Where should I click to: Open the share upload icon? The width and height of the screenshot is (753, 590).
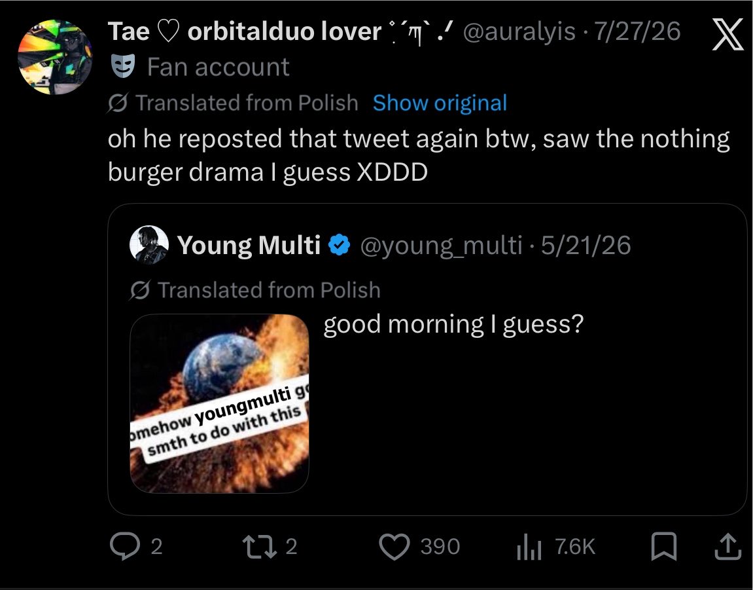click(728, 546)
